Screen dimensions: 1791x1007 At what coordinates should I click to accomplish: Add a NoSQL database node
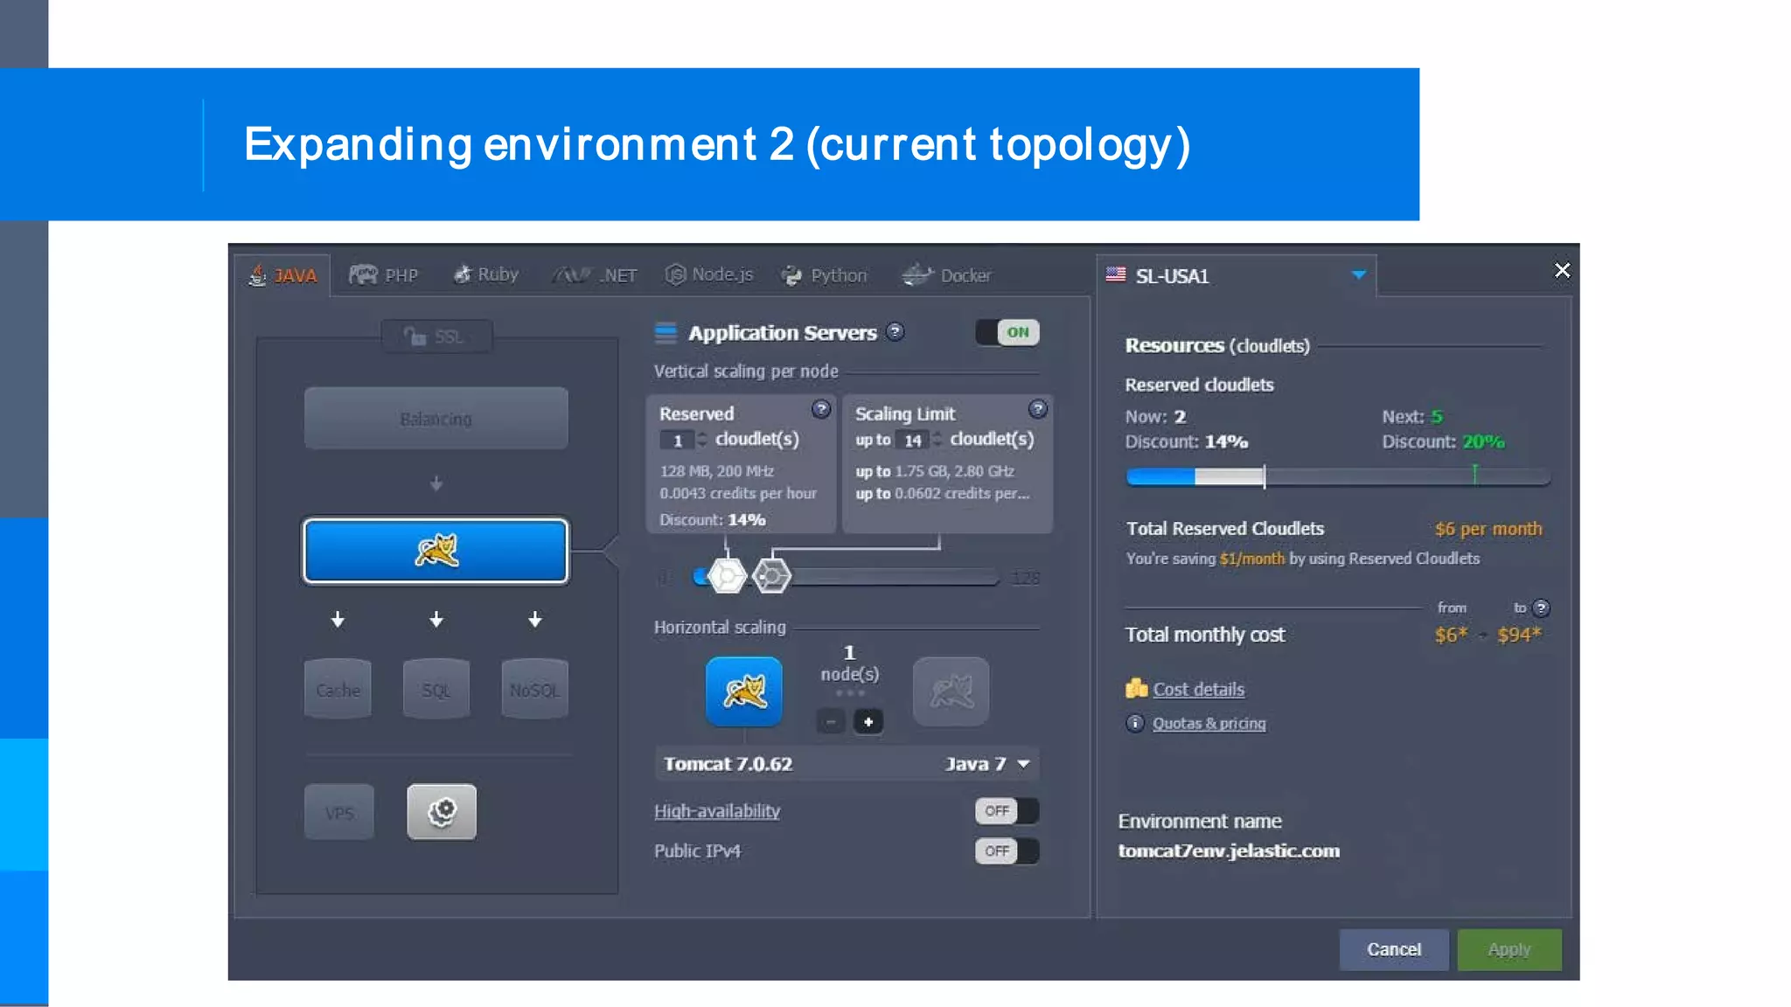(x=534, y=690)
